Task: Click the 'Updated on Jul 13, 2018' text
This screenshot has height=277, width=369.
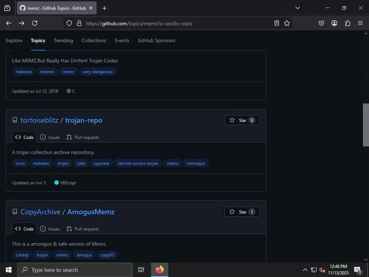Action: tap(35, 91)
